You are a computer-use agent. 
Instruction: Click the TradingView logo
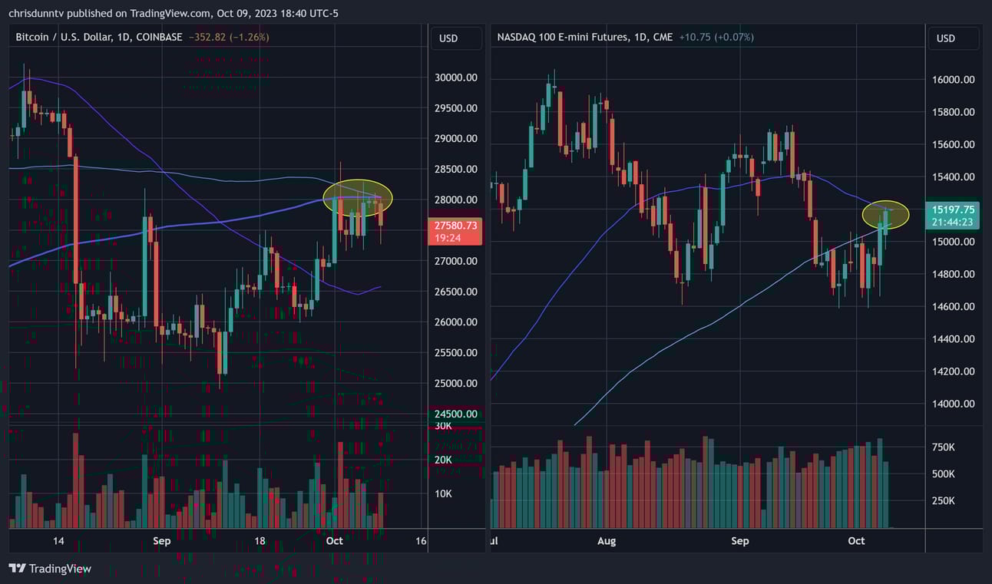pos(50,569)
